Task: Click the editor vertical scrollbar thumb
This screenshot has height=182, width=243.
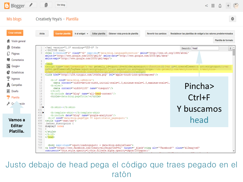Action: pos(234,52)
